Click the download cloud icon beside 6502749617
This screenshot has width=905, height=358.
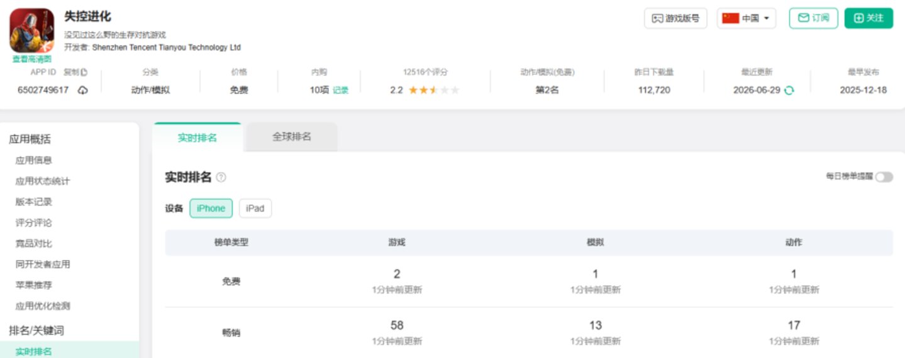click(x=83, y=90)
